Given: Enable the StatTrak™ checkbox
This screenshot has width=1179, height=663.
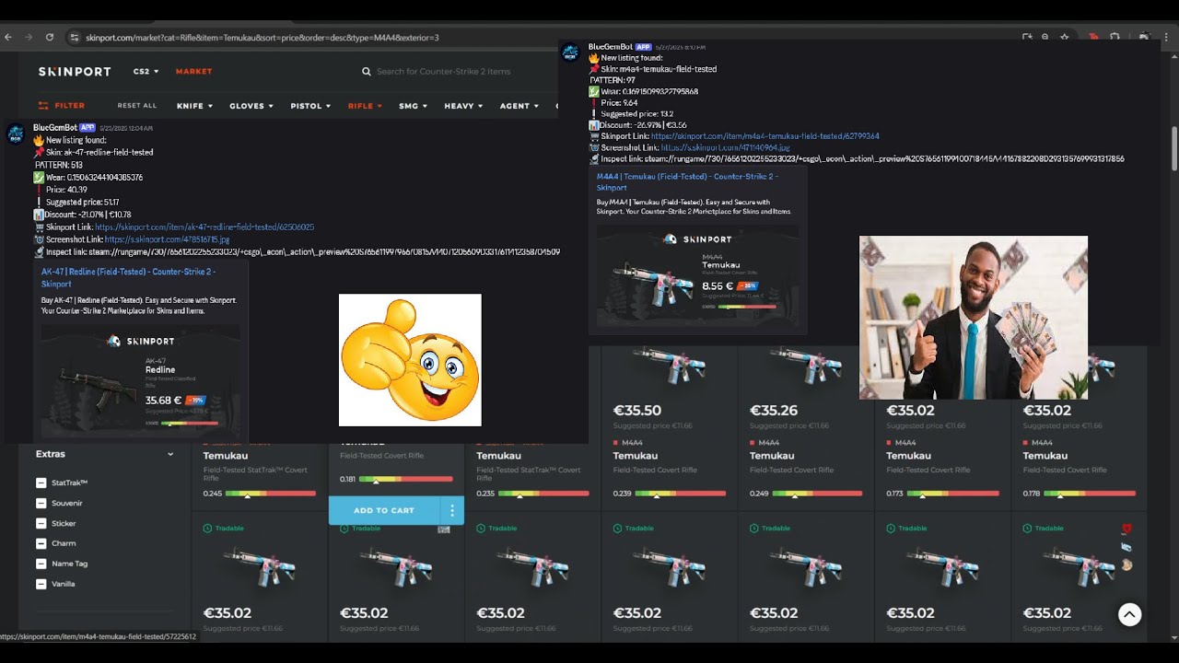Looking at the screenshot, I should (41, 483).
